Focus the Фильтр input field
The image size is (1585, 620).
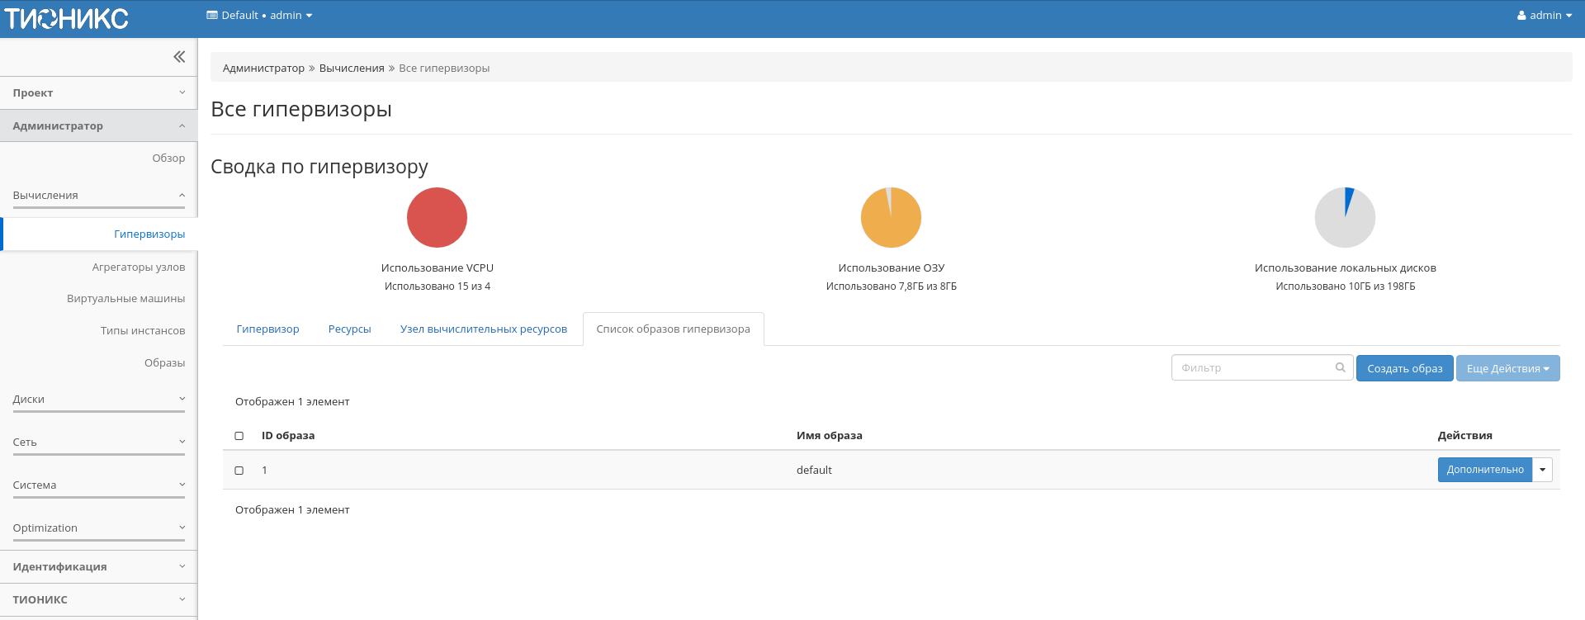click(1253, 368)
